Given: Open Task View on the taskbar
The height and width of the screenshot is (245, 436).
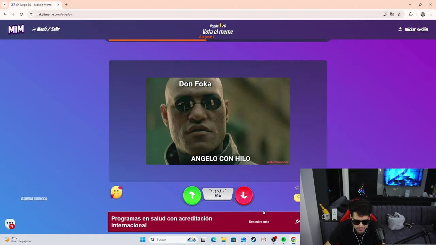Looking at the screenshot, I should pyautogui.click(x=203, y=240).
